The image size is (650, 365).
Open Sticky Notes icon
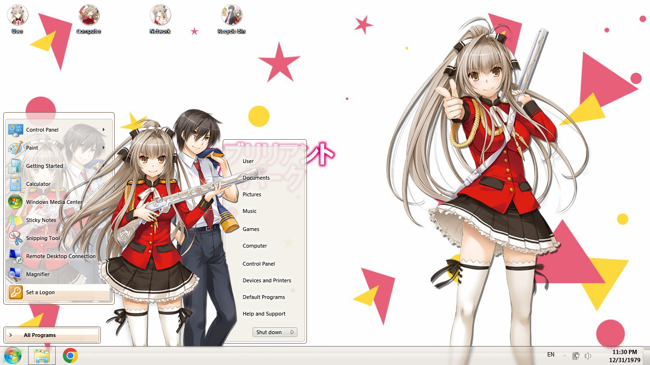click(15, 220)
